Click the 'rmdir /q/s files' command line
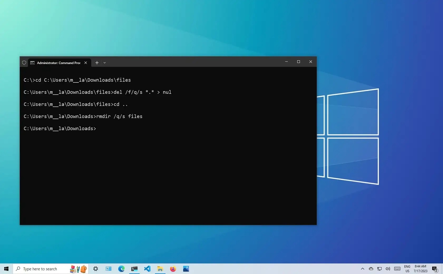Viewport: 443px width, 274px height. click(x=83, y=116)
